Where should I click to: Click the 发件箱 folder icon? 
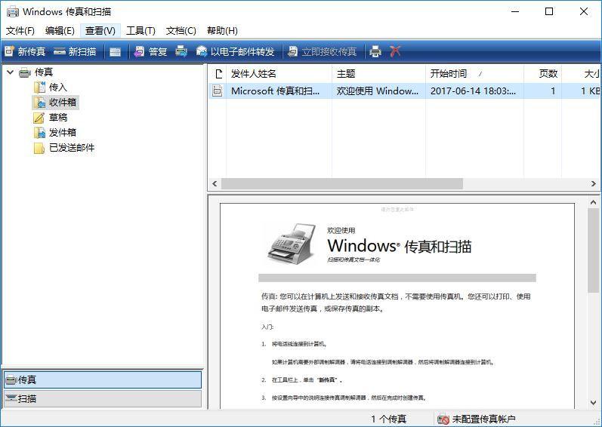pos(39,133)
